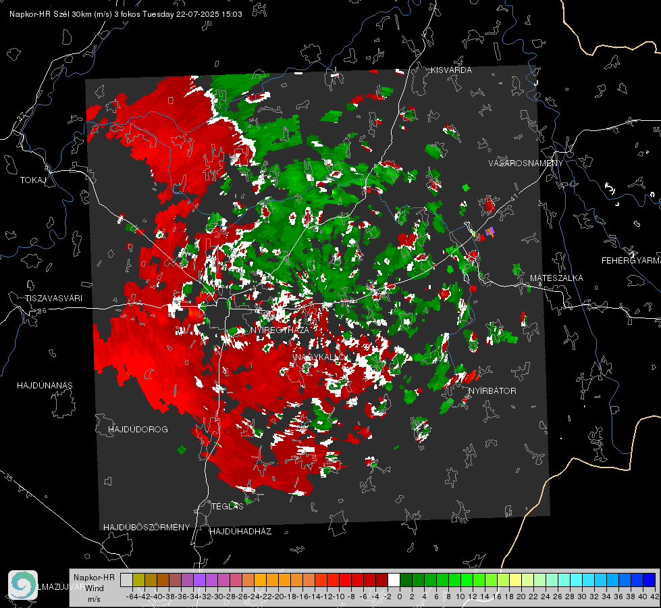Click the HAJDÚBÖSZÖRMÉNY label
Viewport: 661px width, 608px height.
(147, 528)
